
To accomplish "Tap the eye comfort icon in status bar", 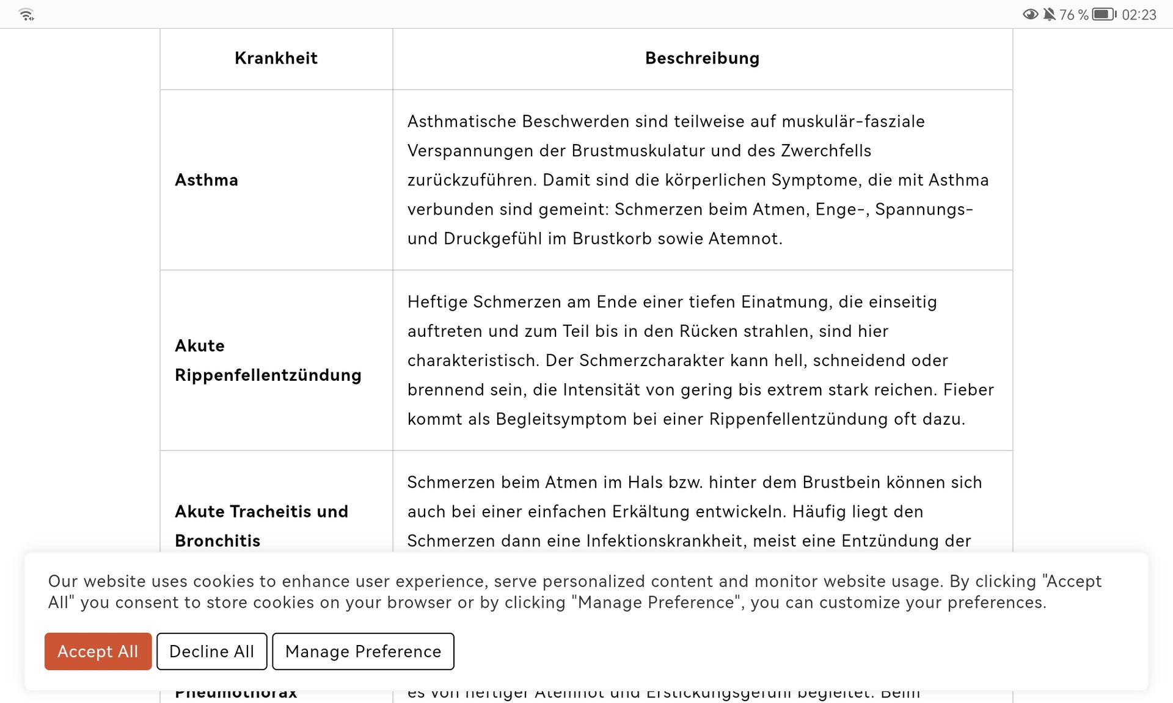I will tap(1030, 14).
